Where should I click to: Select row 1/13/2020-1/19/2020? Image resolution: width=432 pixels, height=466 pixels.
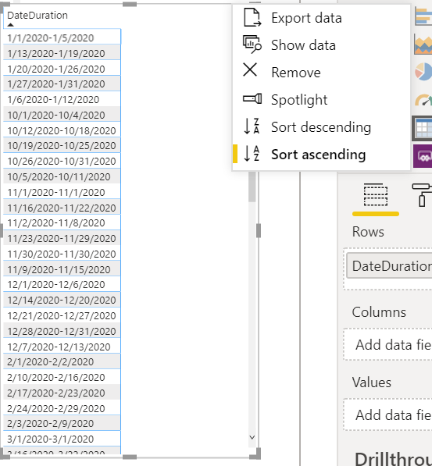point(62,53)
